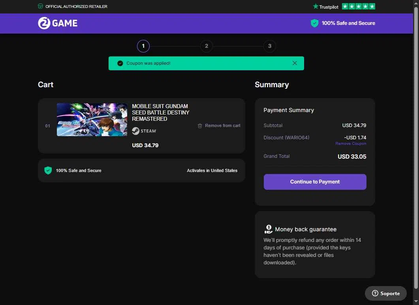The image size is (419, 305).
Task: Click the official authorized retailer shop icon
Action: (40, 6)
